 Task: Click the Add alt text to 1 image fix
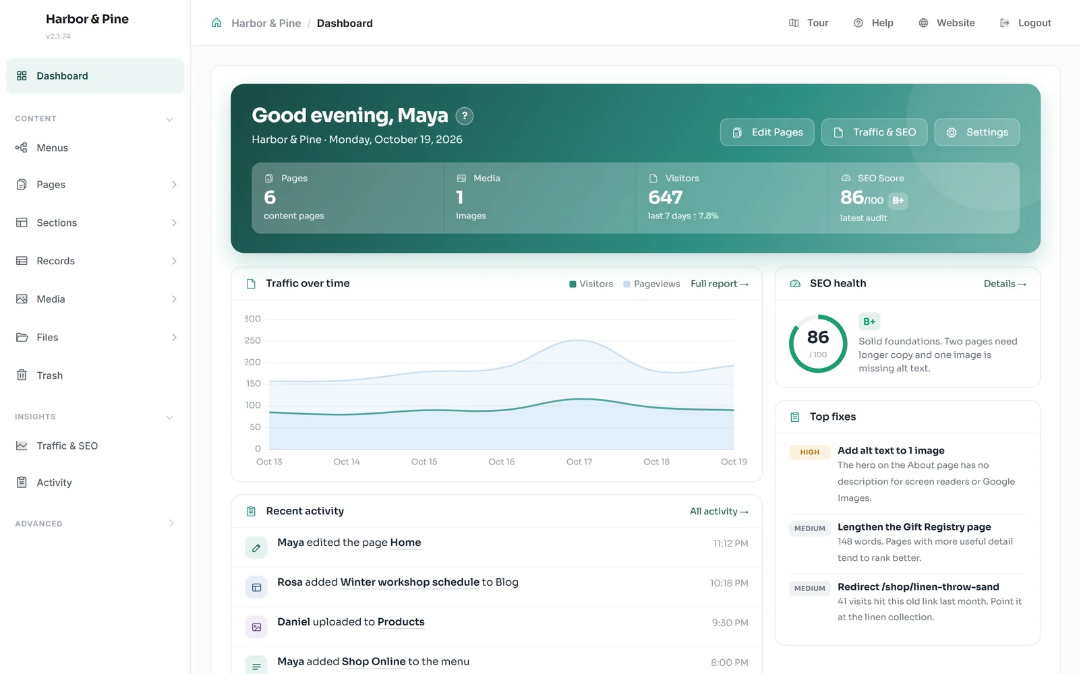click(908, 474)
